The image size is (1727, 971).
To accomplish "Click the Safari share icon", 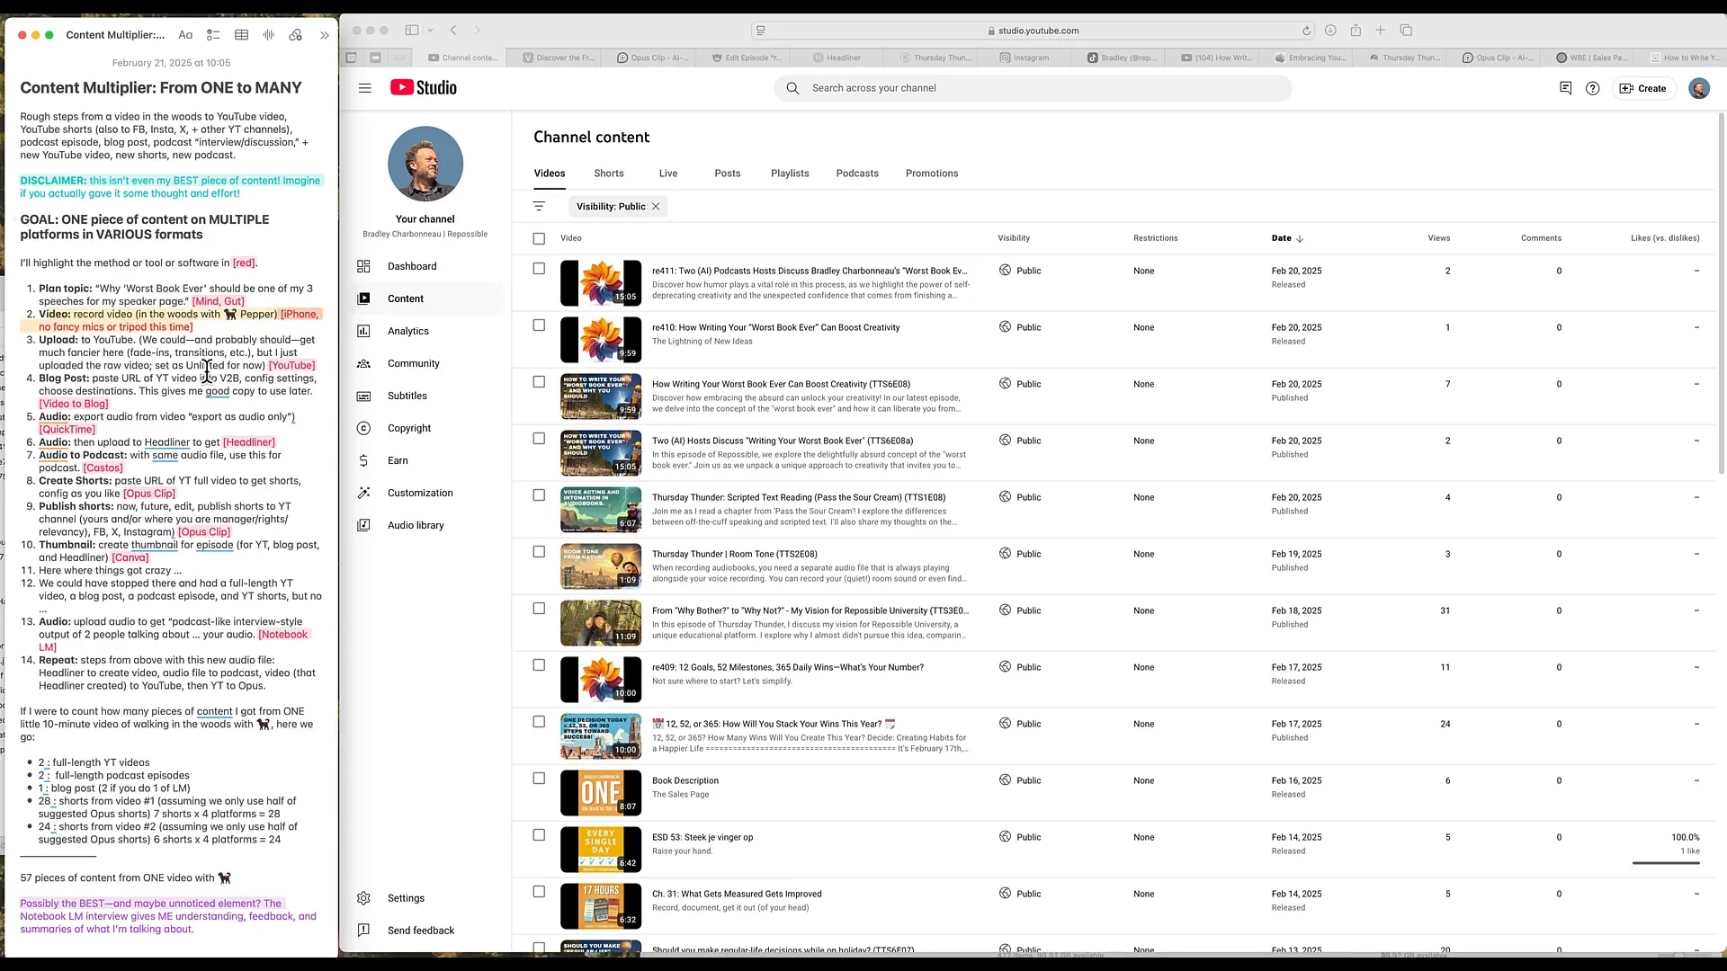I will (x=1356, y=31).
